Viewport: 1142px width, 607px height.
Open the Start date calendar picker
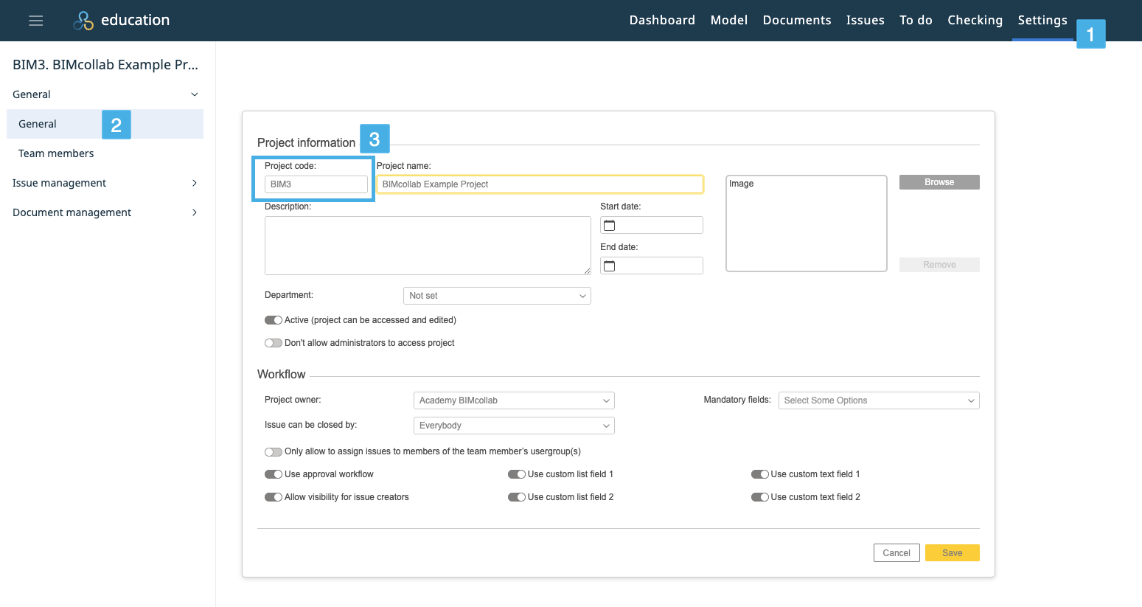click(x=610, y=226)
